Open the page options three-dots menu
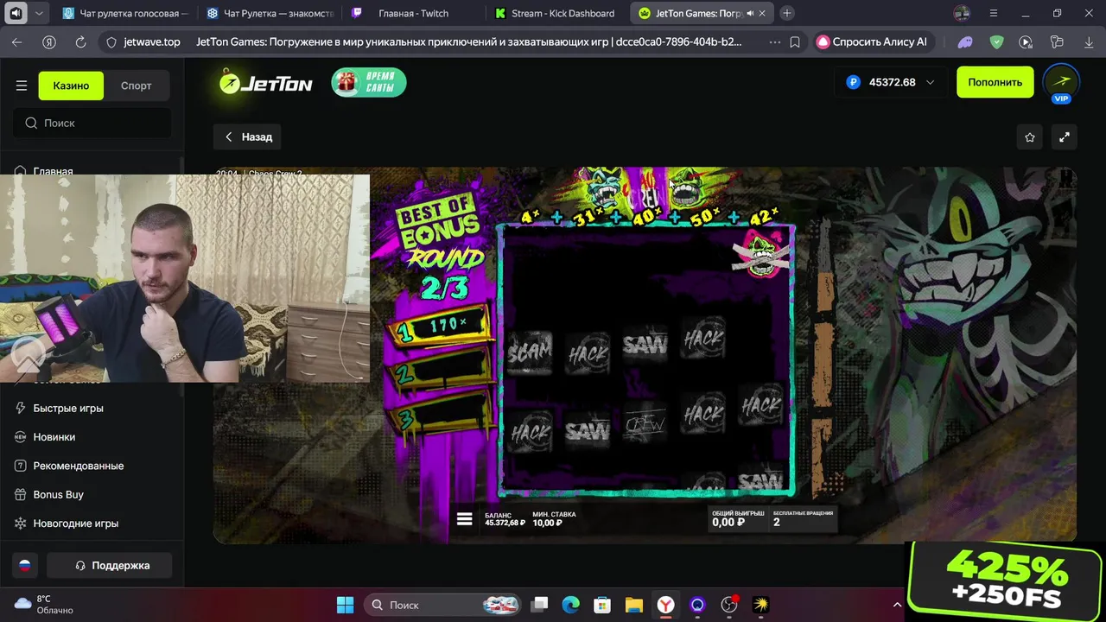 pos(774,41)
